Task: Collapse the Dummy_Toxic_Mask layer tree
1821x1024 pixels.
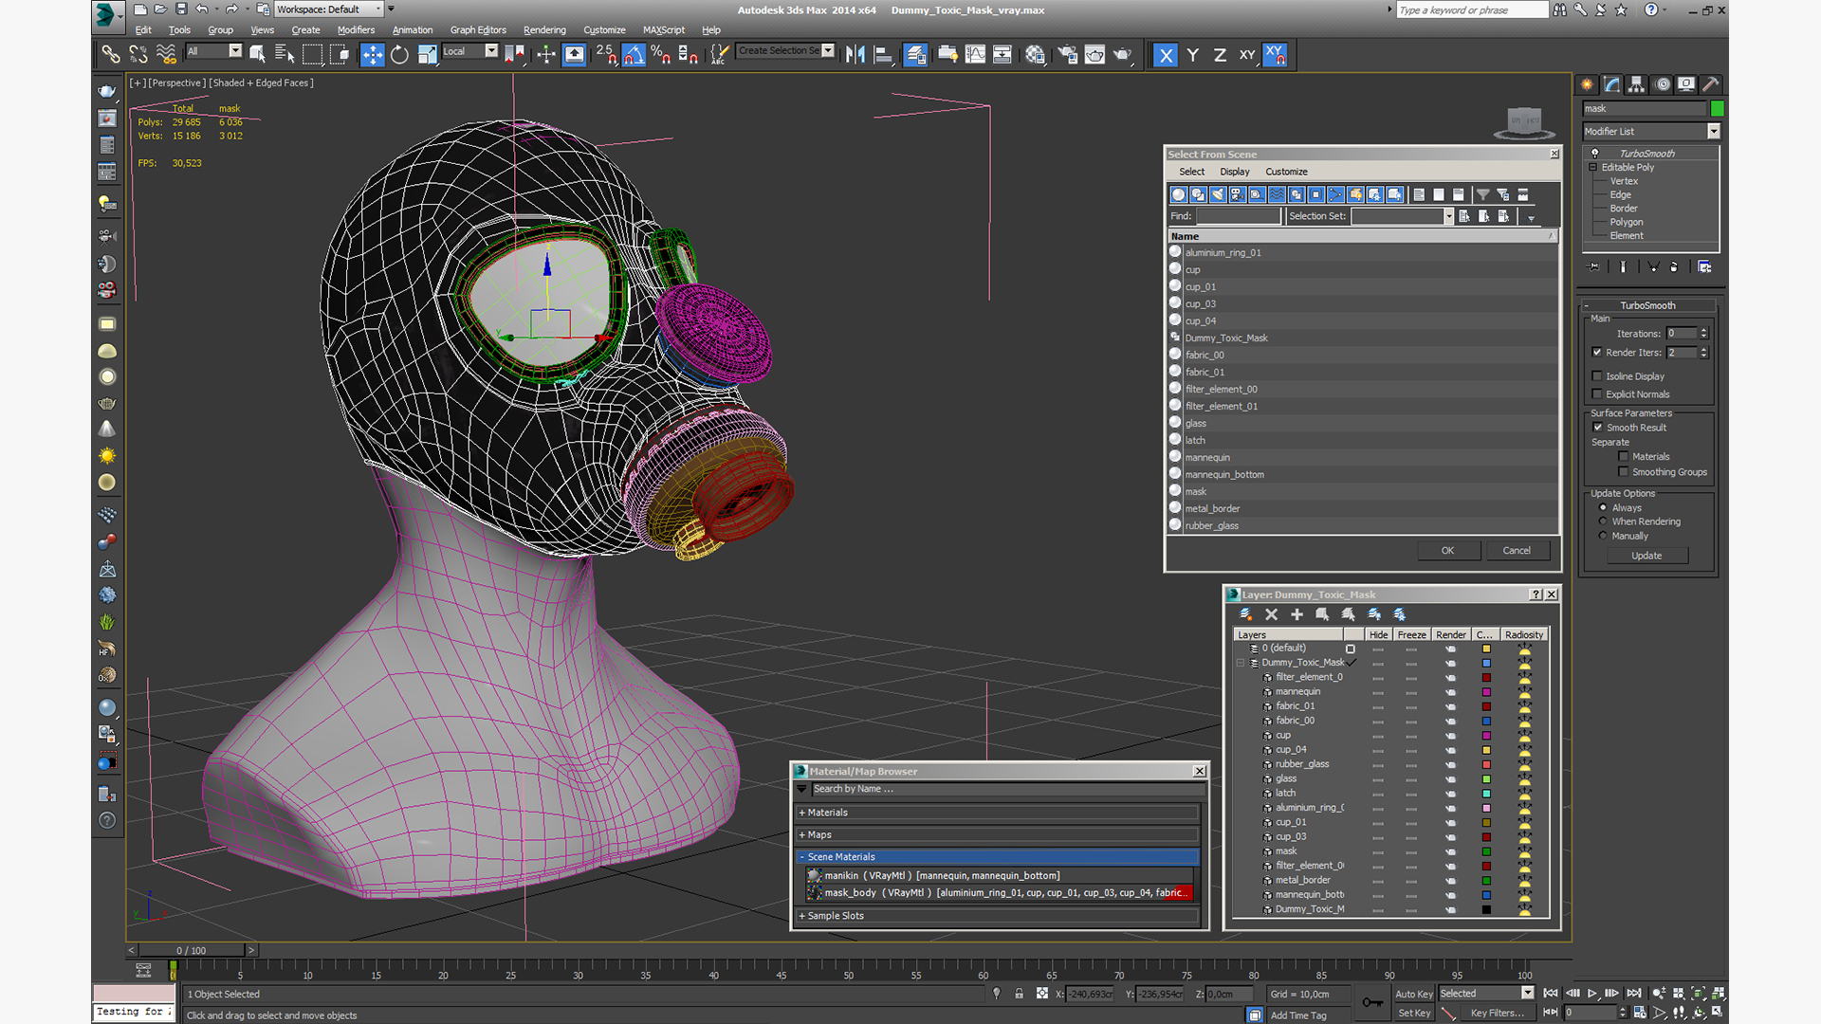Action: (x=1240, y=663)
